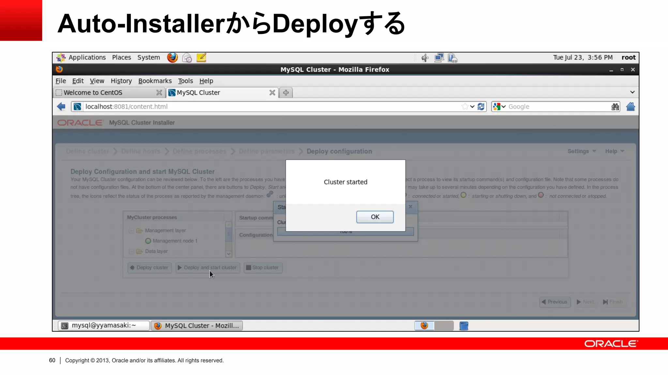Click process tree scrollbar down arrow
This screenshot has width=668, height=375.
pos(229,254)
